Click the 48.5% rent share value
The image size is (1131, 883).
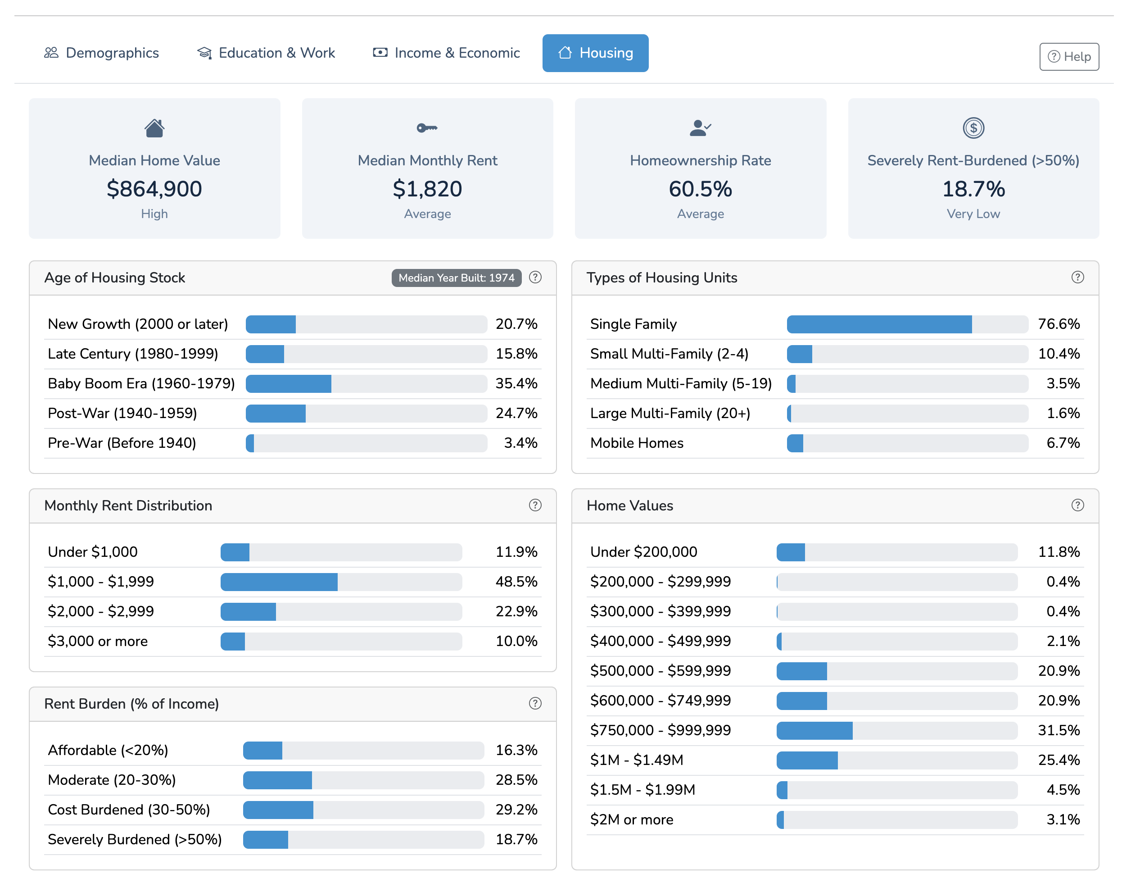[516, 582]
